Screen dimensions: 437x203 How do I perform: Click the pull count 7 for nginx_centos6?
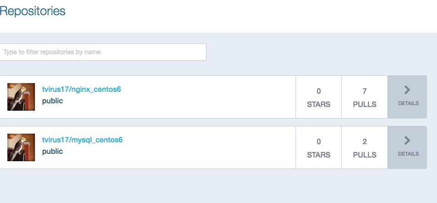364,91
